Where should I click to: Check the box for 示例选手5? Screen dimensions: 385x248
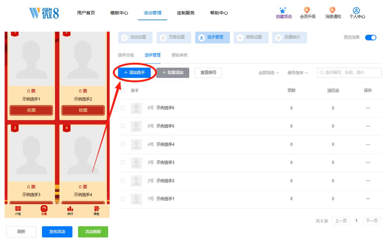(123, 126)
